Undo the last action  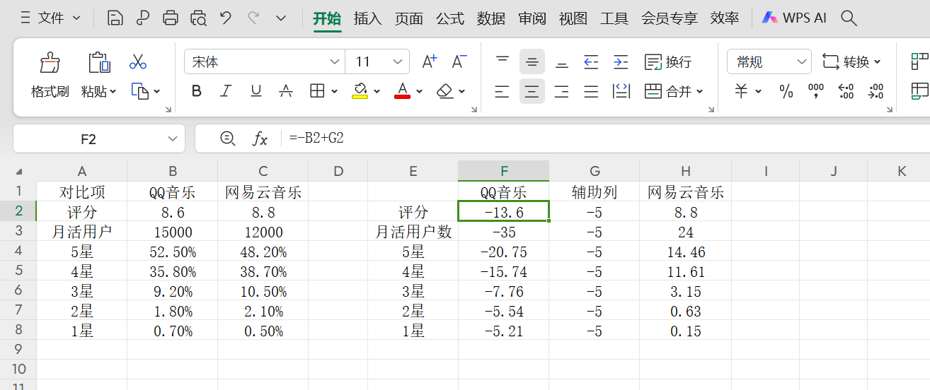[x=226, y=18]
